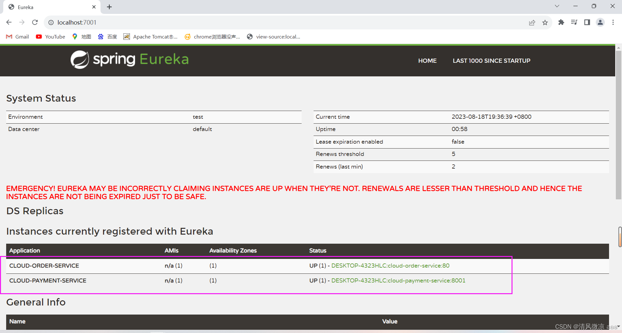Reload the Eureka page

pos(35,22)
